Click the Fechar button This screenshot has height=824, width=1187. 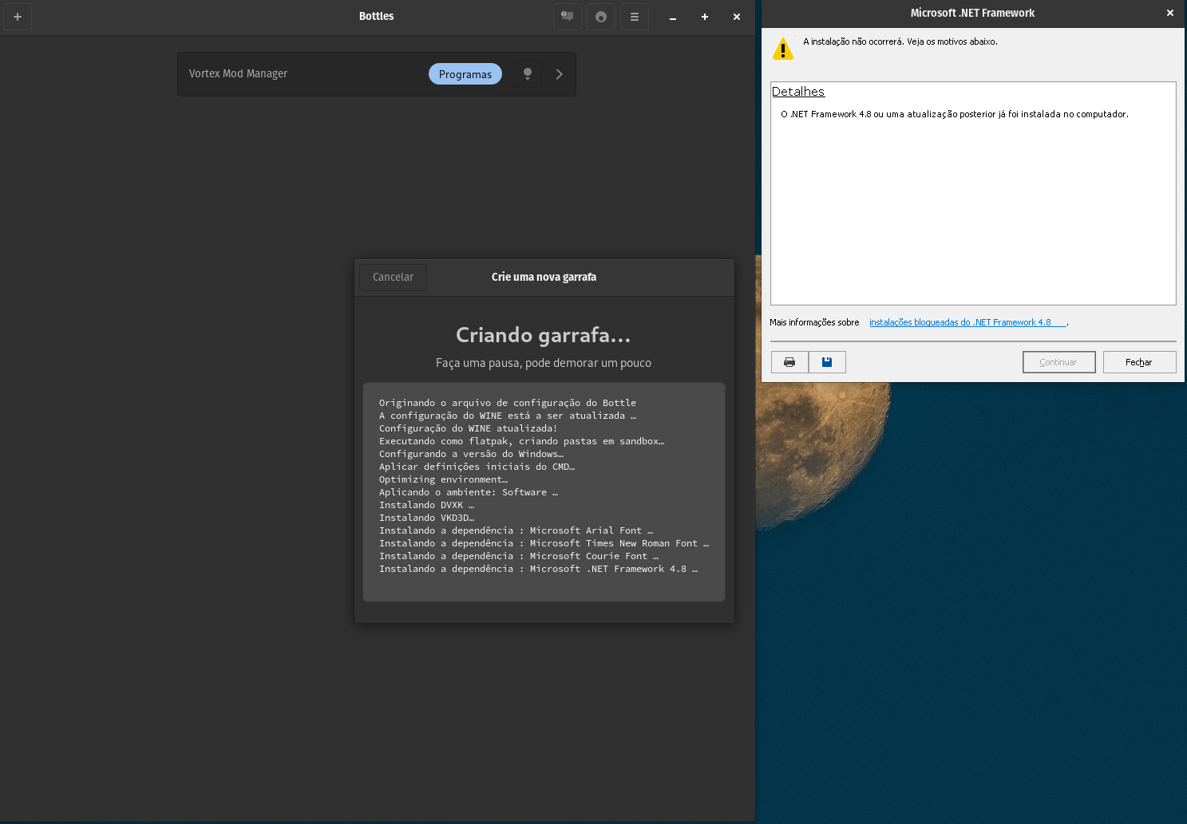tap(1139, 361)
